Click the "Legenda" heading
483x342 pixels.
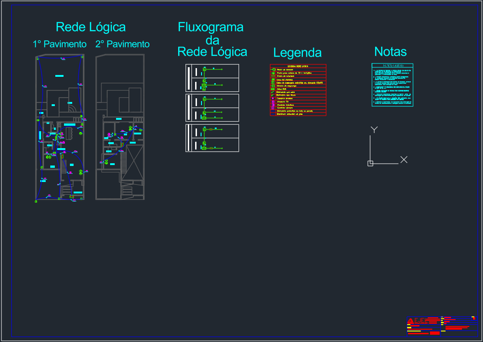(x=297, y=53)
